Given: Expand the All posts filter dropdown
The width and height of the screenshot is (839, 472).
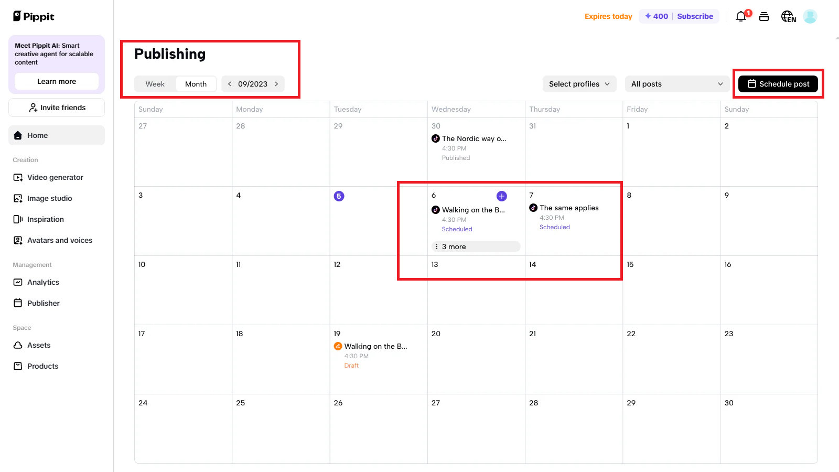Looking at the screenshot, I should (676, 84).
